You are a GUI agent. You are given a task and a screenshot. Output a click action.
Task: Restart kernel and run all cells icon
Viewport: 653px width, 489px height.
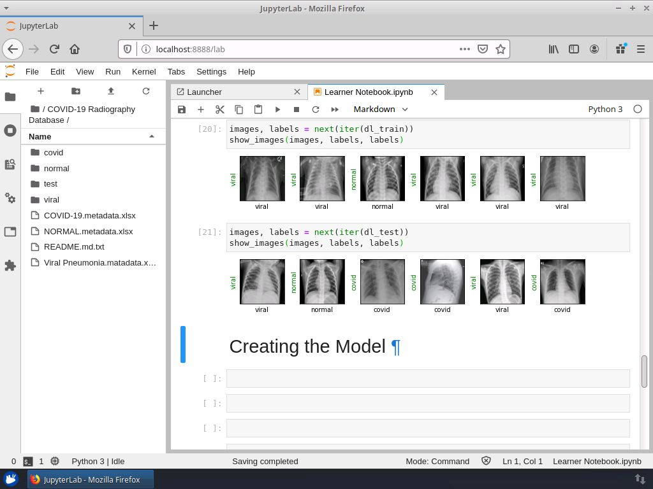335,110
